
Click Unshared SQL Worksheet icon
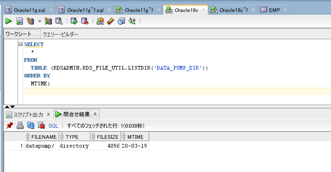click(100, 21)
